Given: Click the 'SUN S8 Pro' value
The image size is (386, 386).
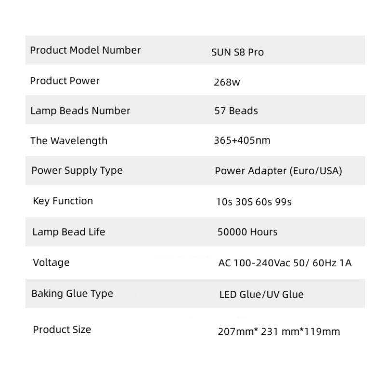Looking at the screenshot, I should click(237, 52).
